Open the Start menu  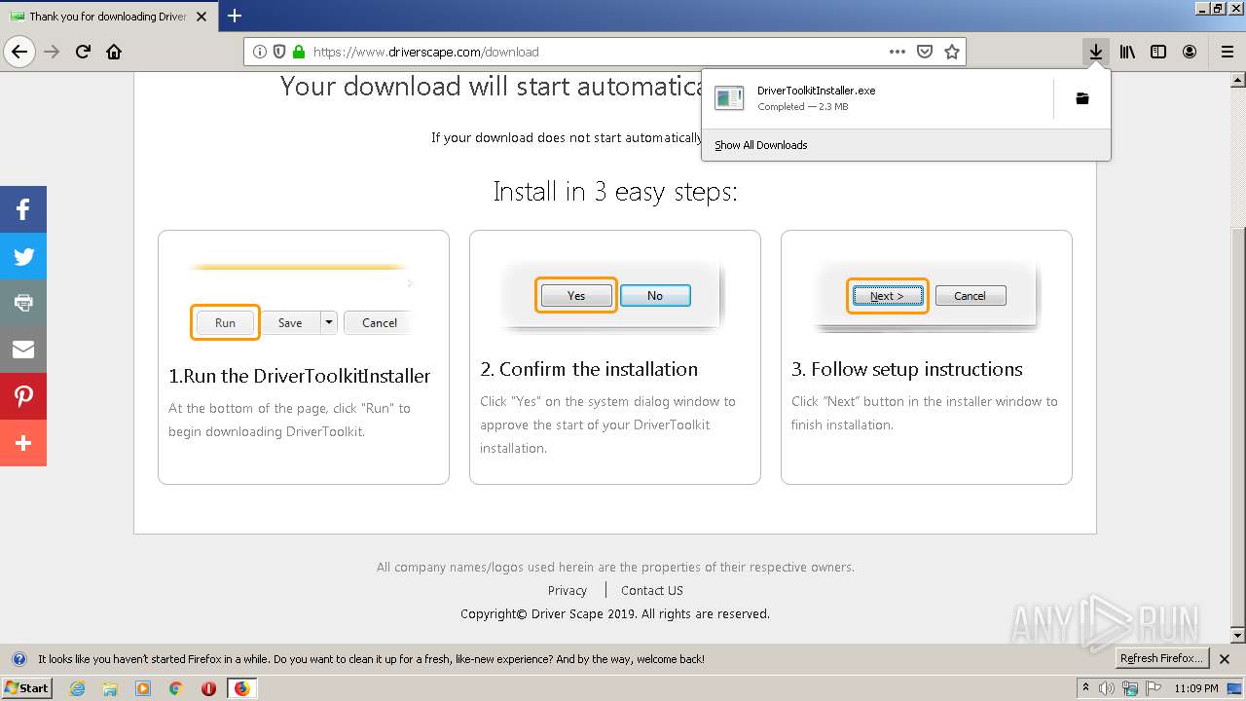(26, 688)
